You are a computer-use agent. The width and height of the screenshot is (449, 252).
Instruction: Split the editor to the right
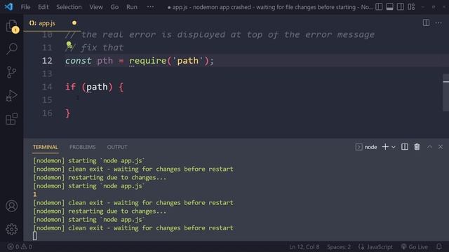pos(426,22)
